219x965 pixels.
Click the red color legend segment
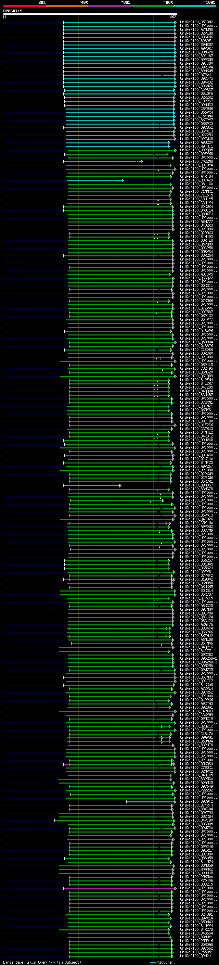[x=24, y=6]
